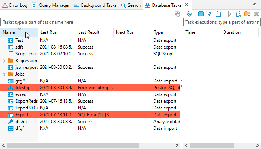The width and height of the screenshot is (261, 149).
Task: Select the Script_exa task name
Action: coord(25,54)
